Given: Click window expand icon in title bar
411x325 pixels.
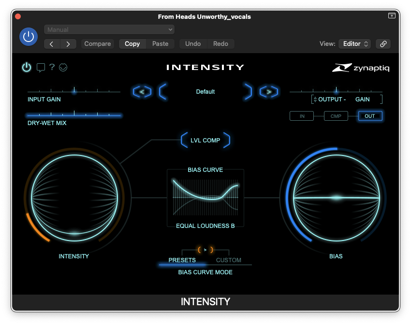Looking at the screenshot, I should [x=392, y=16].
